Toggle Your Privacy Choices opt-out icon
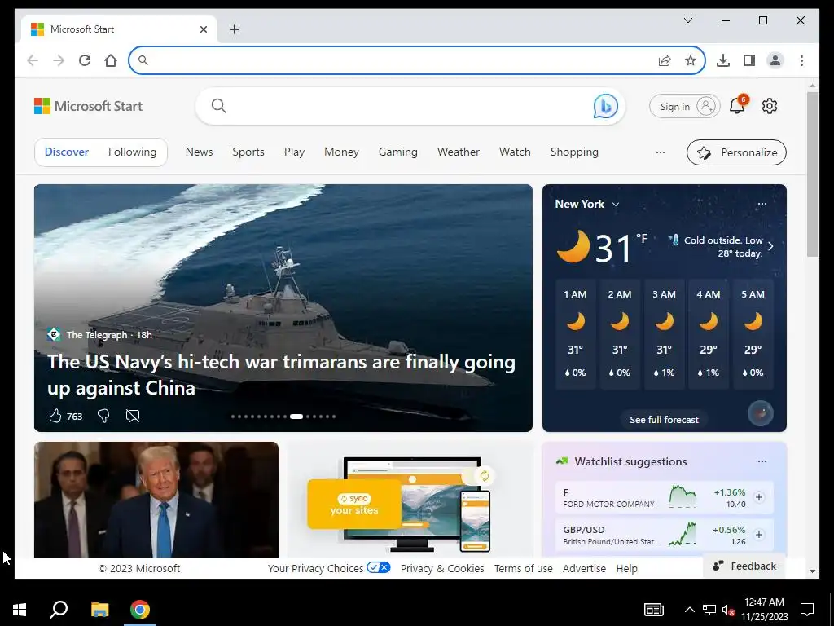Image resolution: width=834 pixels, height=626 pixels. point(379,567)
